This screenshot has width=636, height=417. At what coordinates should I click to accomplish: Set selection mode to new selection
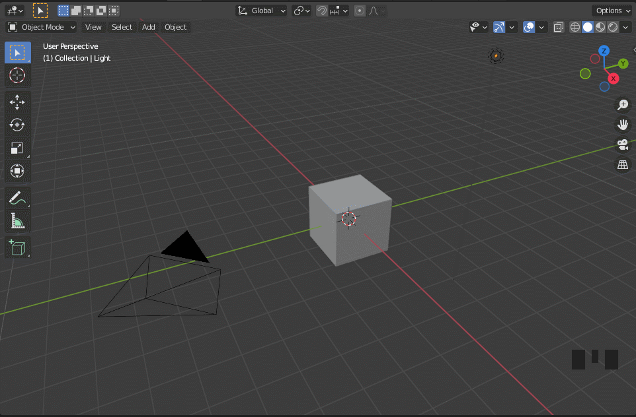(x=63, y=11)
